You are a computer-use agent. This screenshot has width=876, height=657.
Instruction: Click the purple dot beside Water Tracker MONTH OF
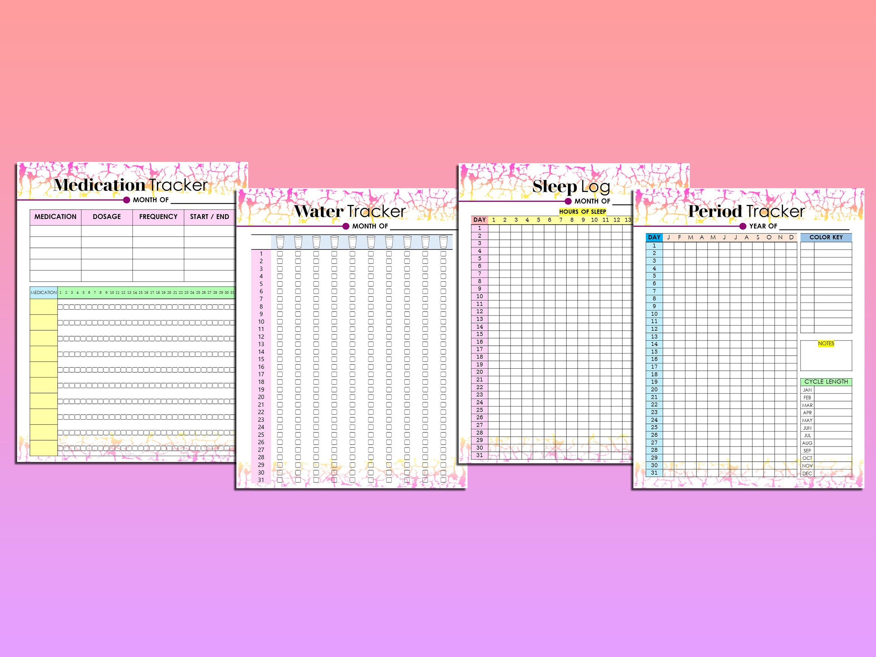point(346,226)
